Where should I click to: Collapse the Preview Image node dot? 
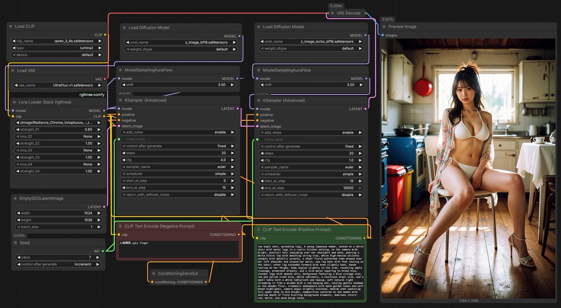[384, 27]
